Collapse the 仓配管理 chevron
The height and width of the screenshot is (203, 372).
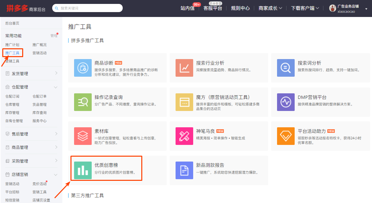(x=55, y=87)
